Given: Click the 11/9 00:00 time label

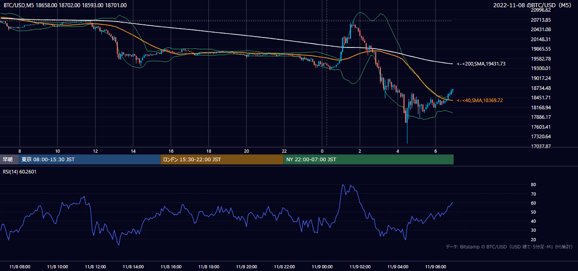Looking at the screenshot, I should tap(322, 267).
